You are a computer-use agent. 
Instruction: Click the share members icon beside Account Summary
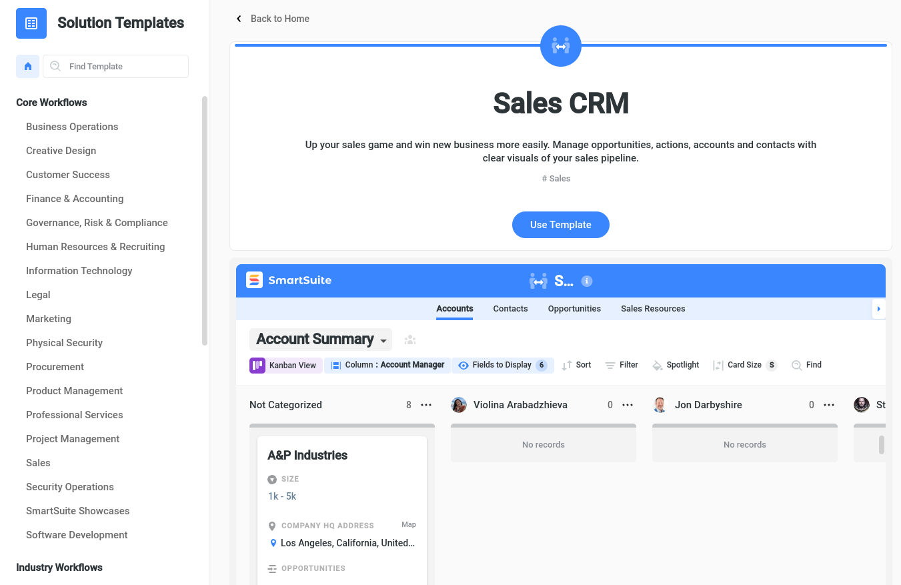click(x=410, y=340)
